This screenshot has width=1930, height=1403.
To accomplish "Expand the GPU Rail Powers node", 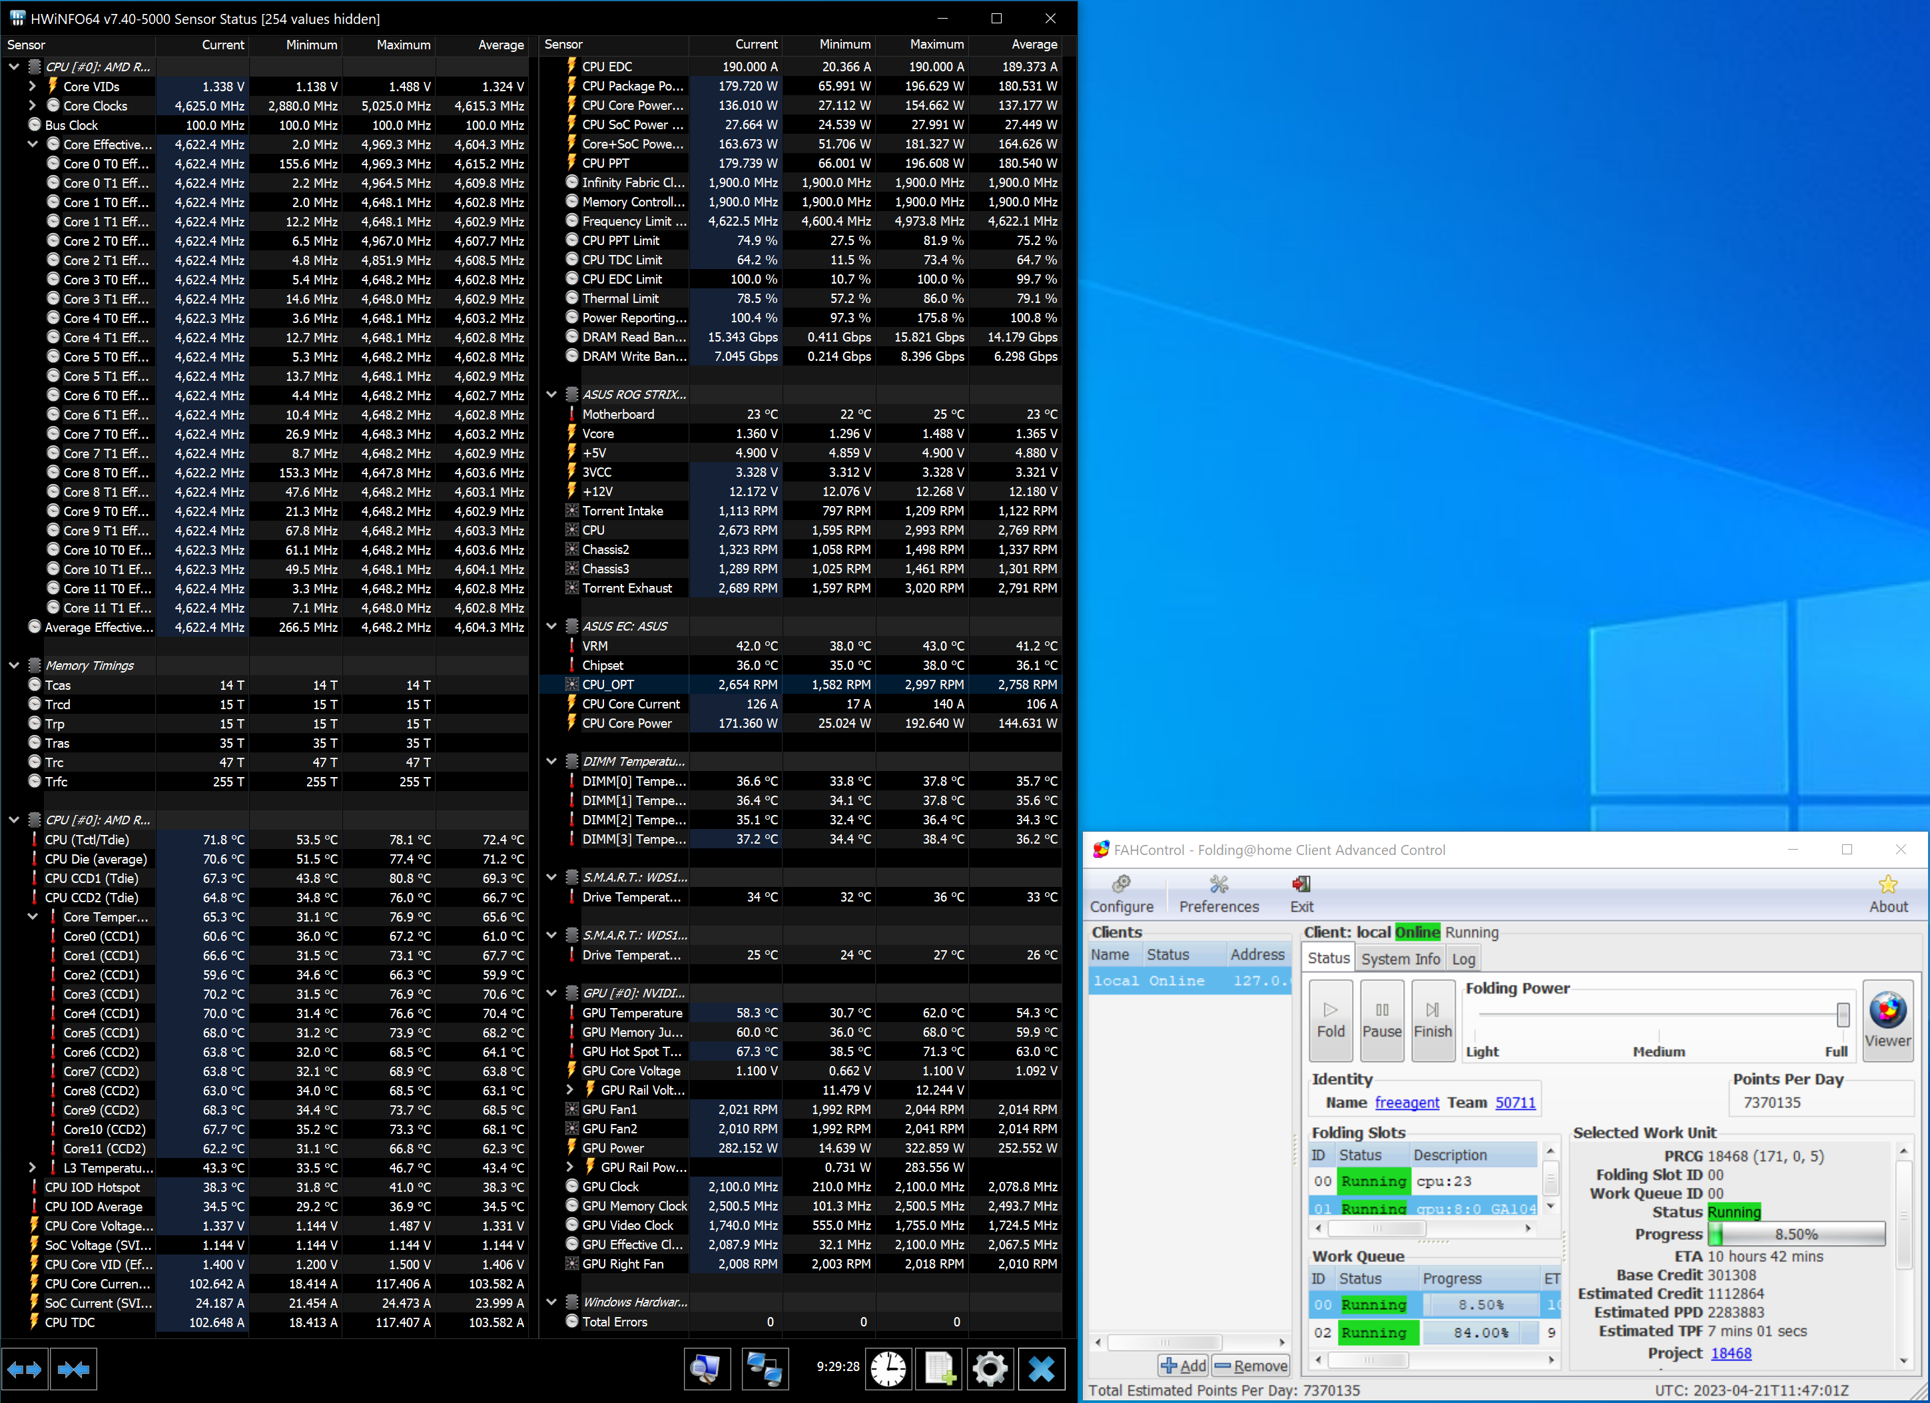I will [x=570, y=1167].
